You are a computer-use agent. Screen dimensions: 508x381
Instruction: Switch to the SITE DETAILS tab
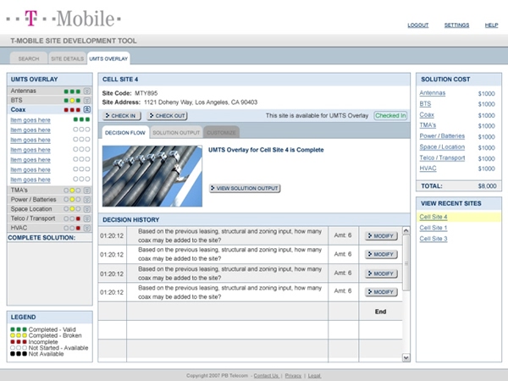tap(68, 58)
